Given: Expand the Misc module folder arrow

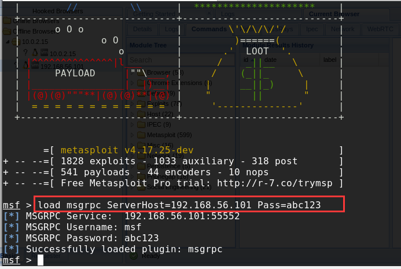Looking at the screenshot, I should (132, 145).
